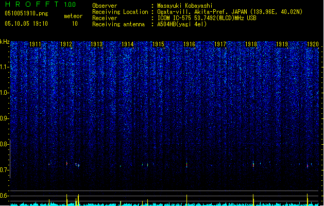Screen dimensions: 324x206
Task: Click antenna A504HB(yagi 4el) text
Action: (x=182, y=24)
